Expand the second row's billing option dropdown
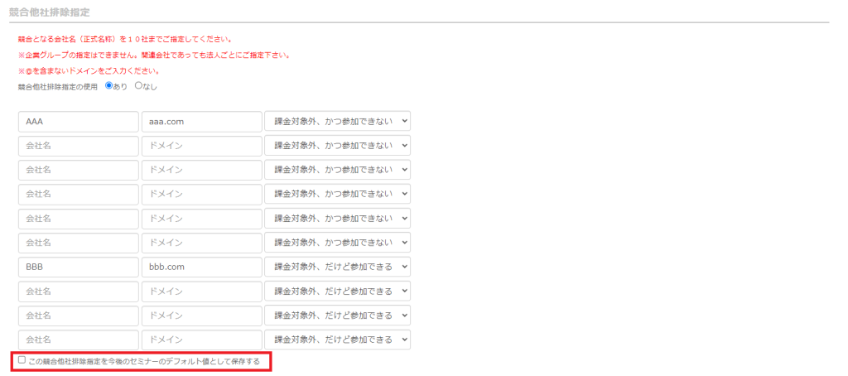Screen dimensions: 848x376 coord(337,146)
